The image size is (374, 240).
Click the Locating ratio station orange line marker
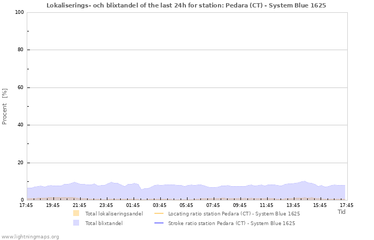(159, 213)
